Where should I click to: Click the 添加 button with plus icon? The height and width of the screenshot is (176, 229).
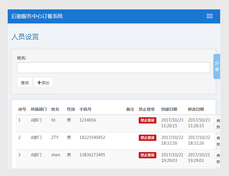click(x=43, y=83)
